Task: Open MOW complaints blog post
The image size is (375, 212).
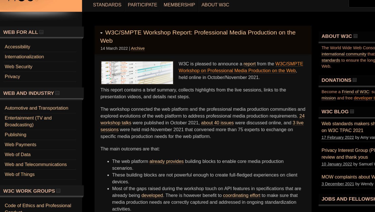Action: [x=348, y=177]
